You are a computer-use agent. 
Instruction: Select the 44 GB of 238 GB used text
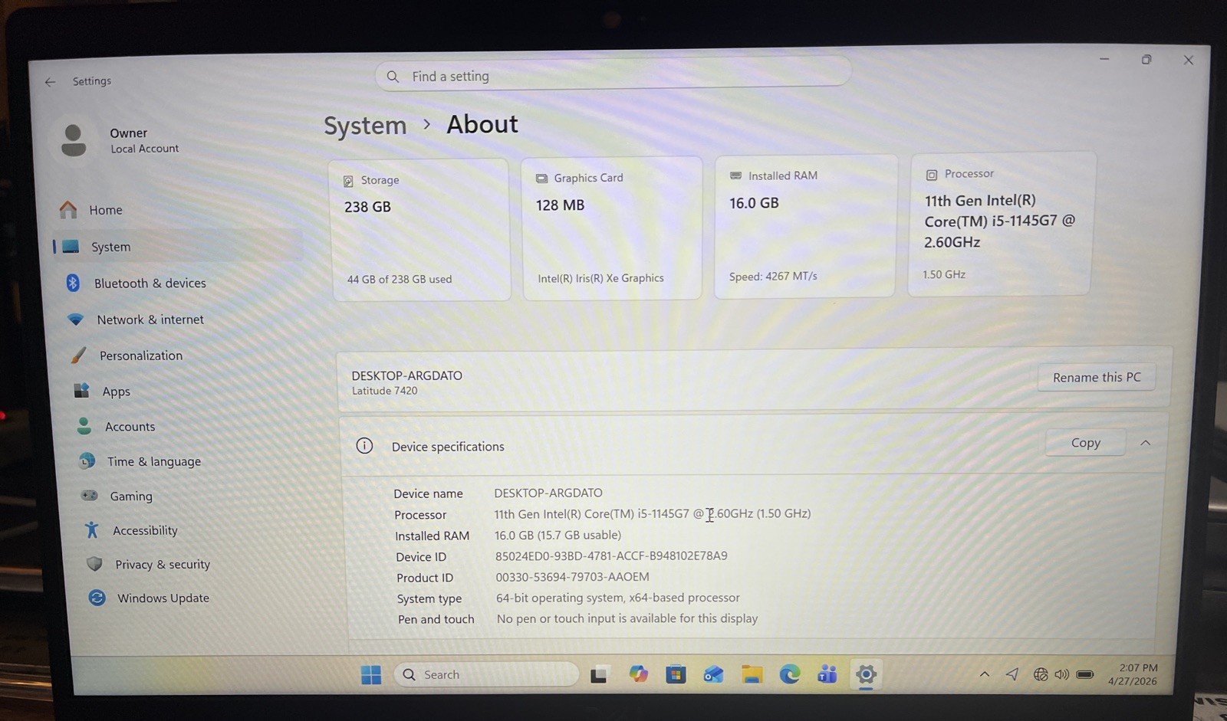tap(400, 279)
